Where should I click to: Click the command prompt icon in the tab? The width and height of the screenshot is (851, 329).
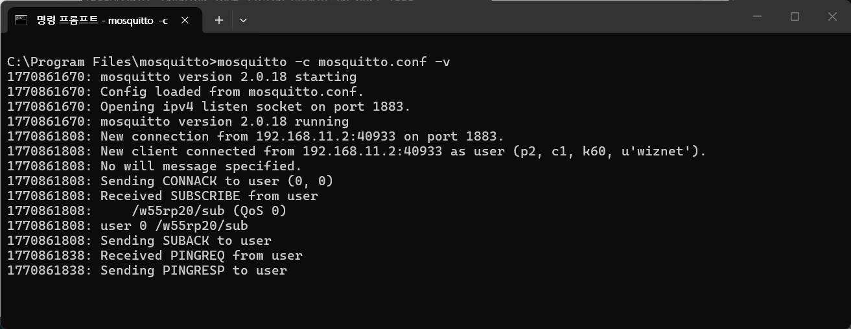click(21, 20)
